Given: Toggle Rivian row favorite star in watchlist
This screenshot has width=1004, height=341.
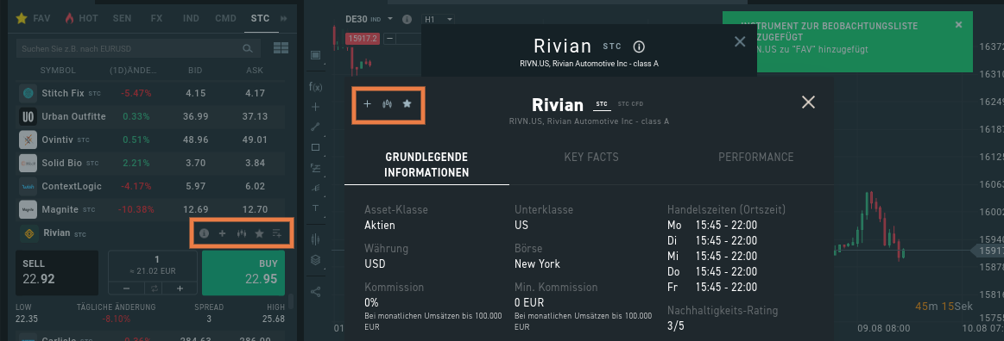Looking at the screenshot, I should click(x=259, y=233).
